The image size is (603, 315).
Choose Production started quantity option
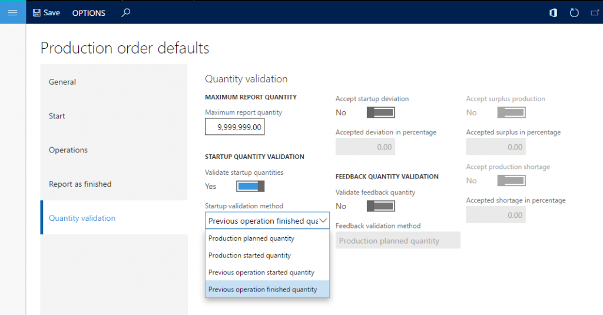tap(267, 256)
